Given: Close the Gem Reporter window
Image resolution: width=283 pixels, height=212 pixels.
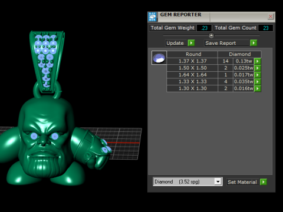Looking at the screenshot, I should [271, 16].
